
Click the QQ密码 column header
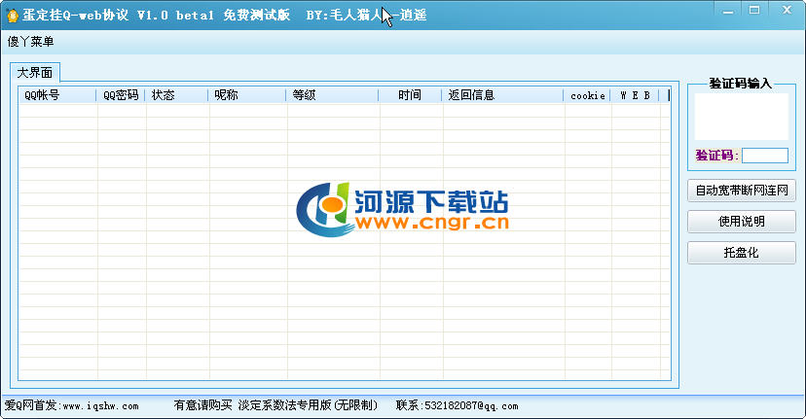(x=121, y=95)
